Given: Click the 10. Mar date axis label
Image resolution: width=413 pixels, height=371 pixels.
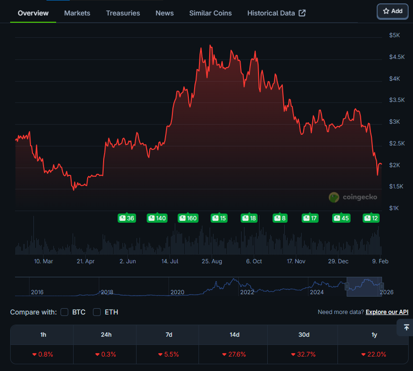Looking at the screenshot, I should coord(44,261).
